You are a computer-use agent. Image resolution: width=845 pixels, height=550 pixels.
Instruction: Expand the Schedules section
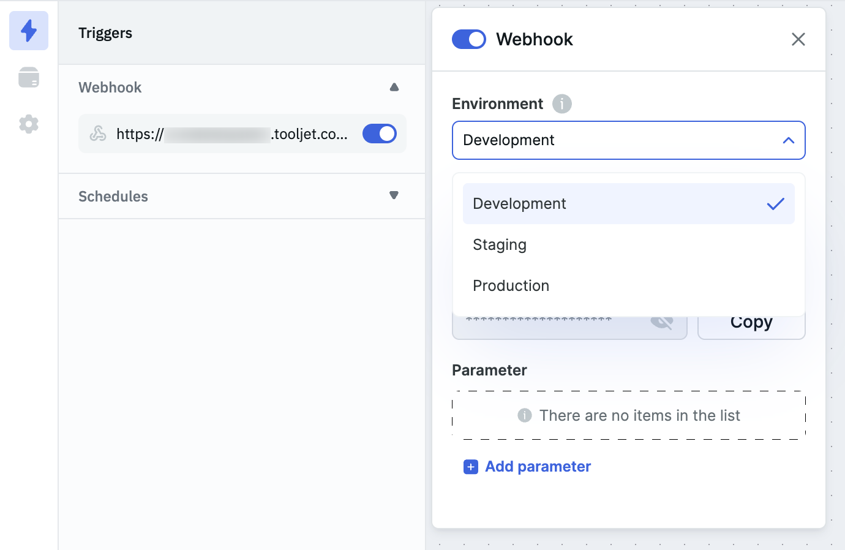click(394, 195)
